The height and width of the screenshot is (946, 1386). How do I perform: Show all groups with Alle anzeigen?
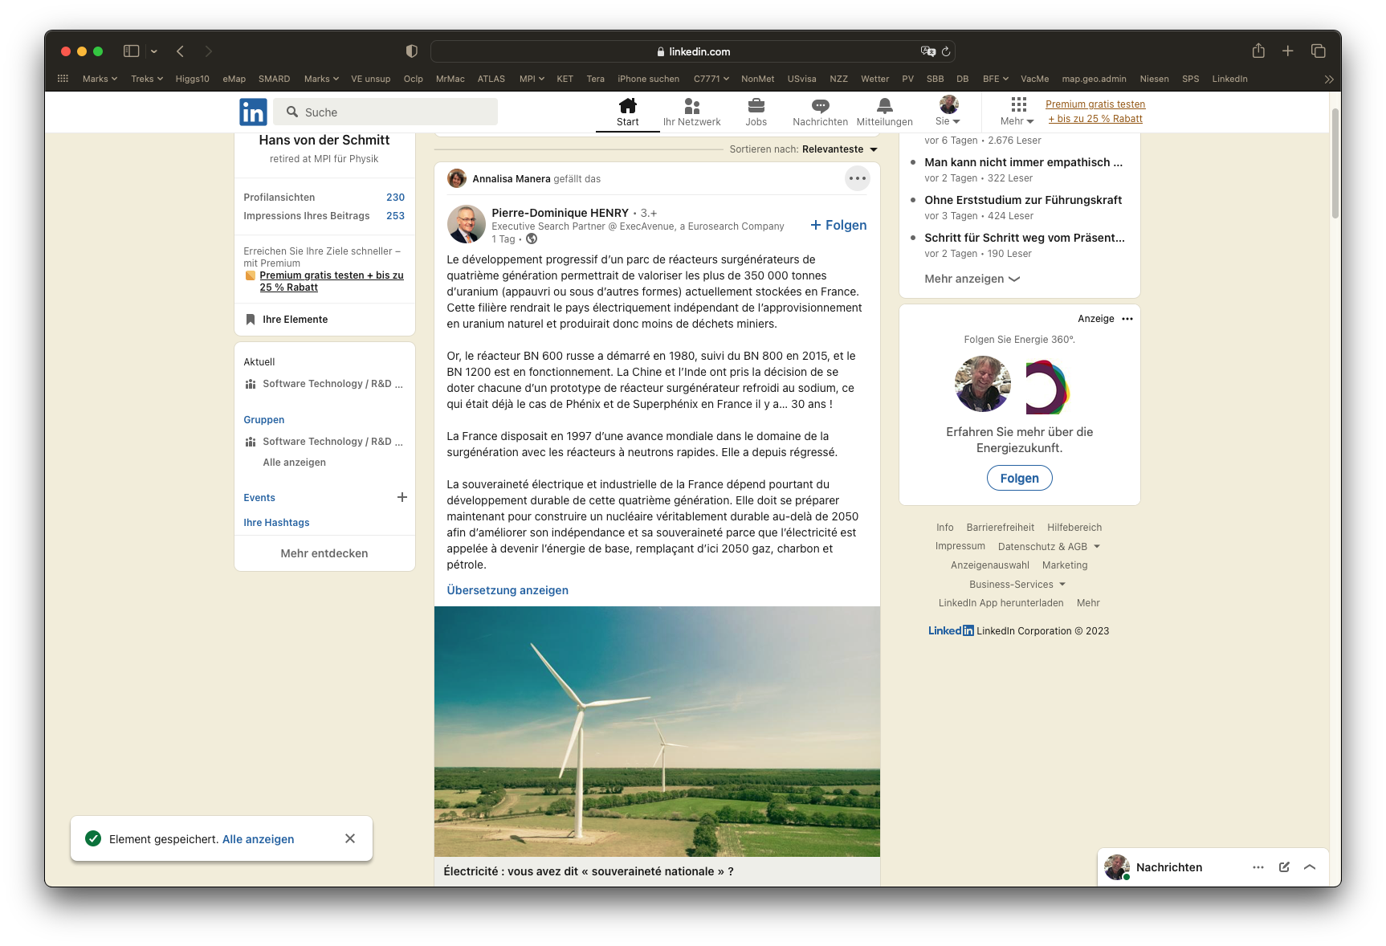295,463
